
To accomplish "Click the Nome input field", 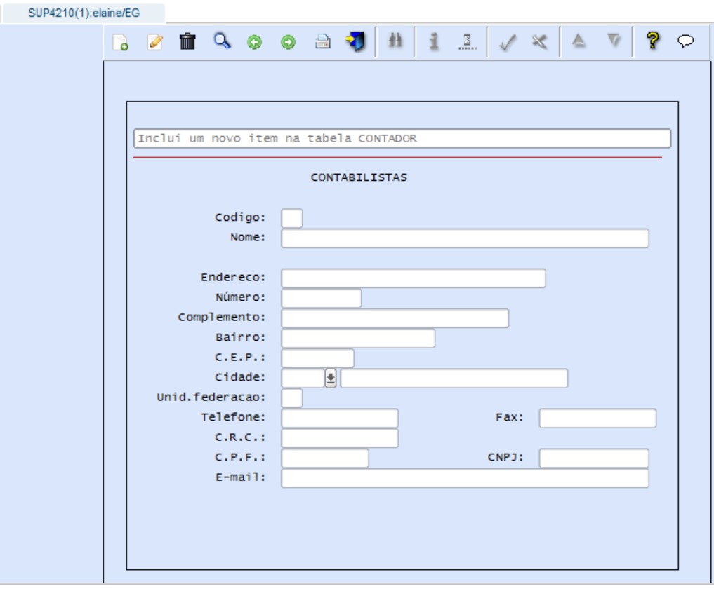I will [465, 238].
